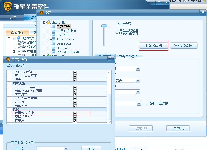Select Outlook tree item
The width and height of the screenshot is (207, 150).
coord(63,48)
